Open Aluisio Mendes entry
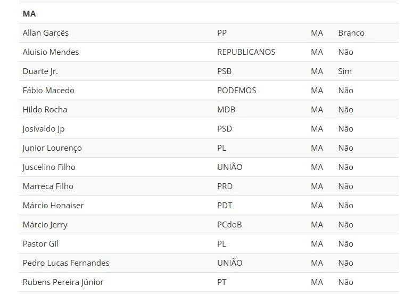The width and height of the screenshot is (405, 294). [51, 52]
